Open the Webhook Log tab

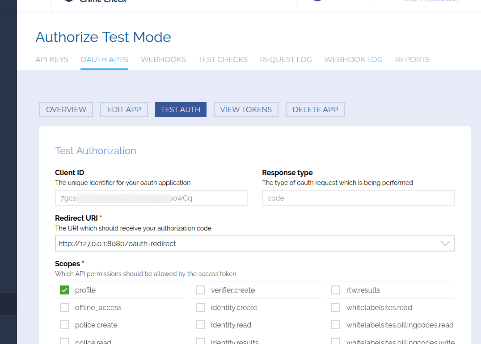point(353,59)
